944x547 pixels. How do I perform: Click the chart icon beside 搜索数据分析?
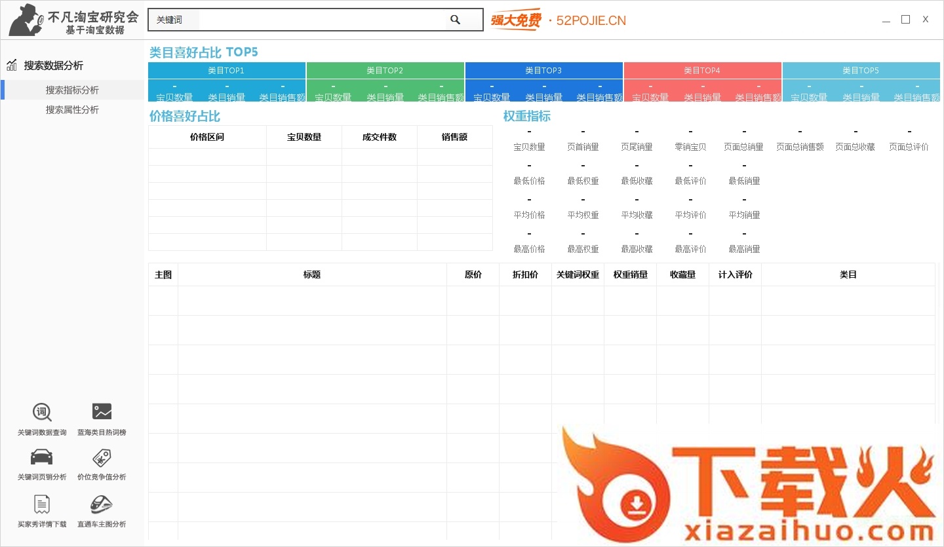(x=12, y=65)
